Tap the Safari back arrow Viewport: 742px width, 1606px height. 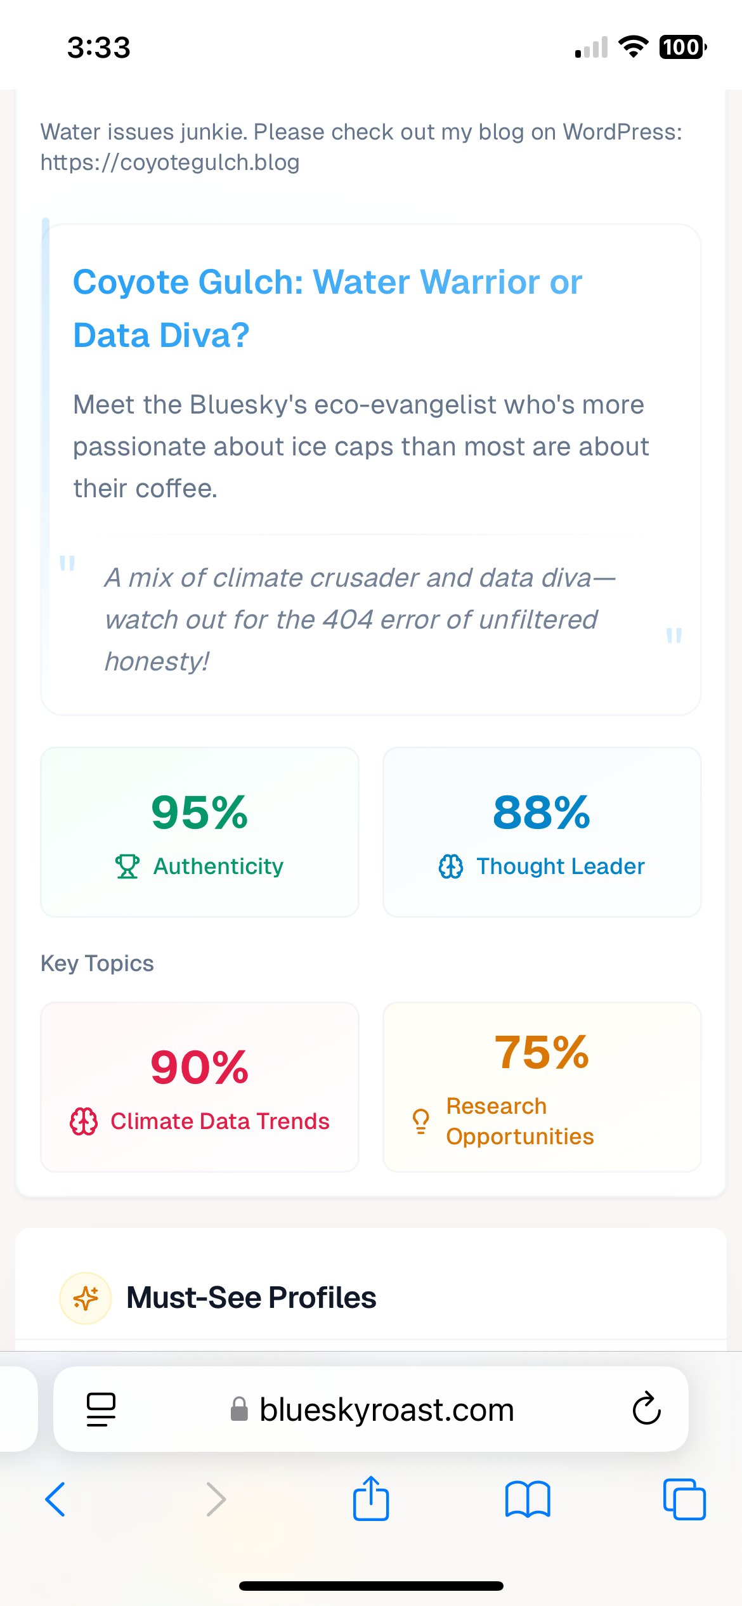[55, 1499]
